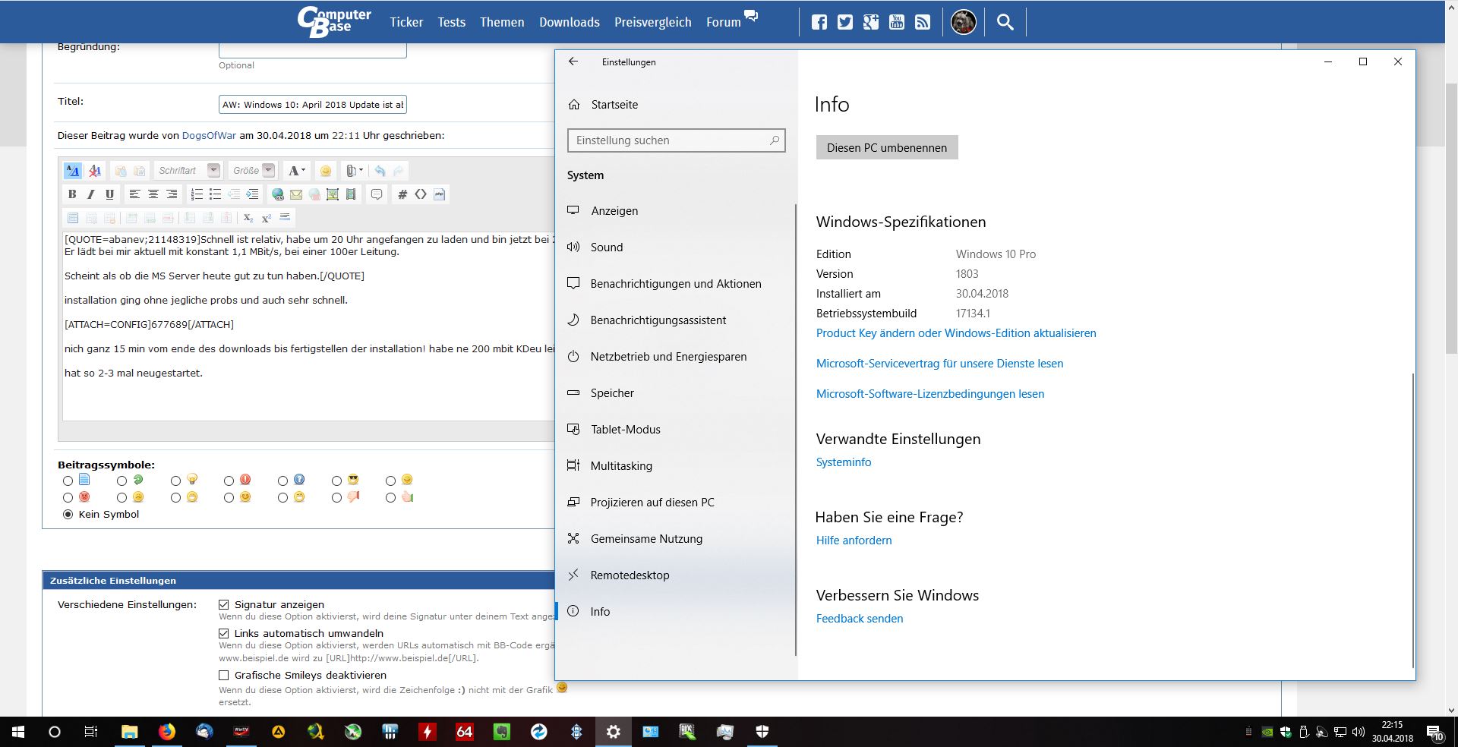
Task: Insert a hyperlink with the globe icon
Action: pyautogui.click(x=278, y=194)
